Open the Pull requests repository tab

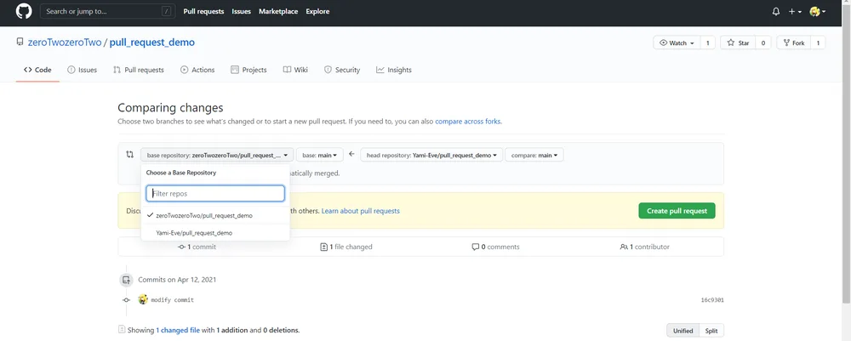click(x=139, y=70)
